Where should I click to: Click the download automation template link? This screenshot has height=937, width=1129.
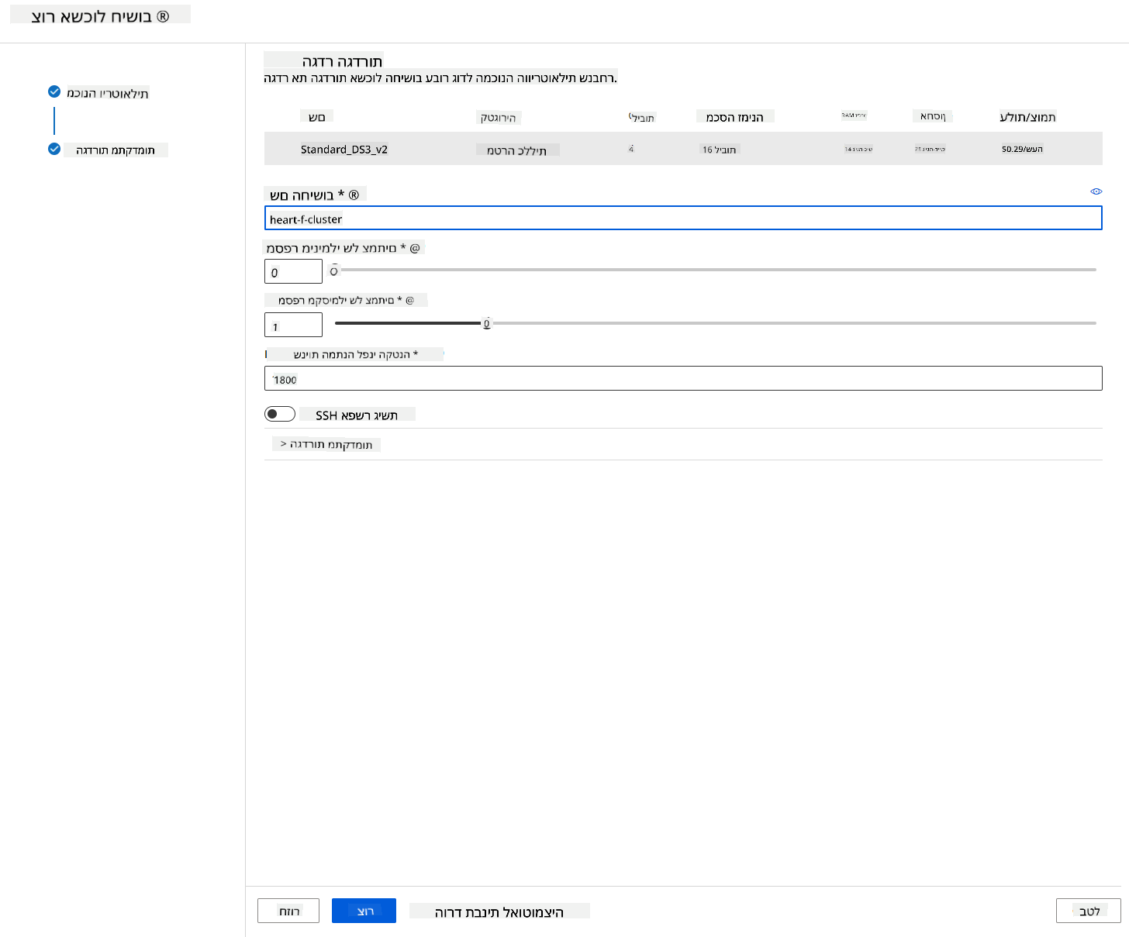click(499, 911)
